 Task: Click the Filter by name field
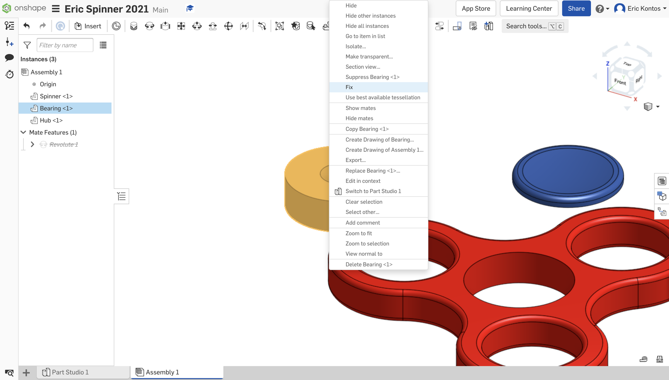pyautogui.click(x=65, y=45)
